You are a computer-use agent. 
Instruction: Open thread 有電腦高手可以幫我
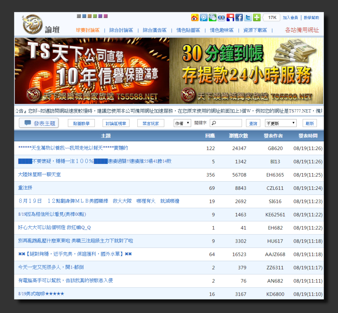pyautogui.click(x=65, y=281)
